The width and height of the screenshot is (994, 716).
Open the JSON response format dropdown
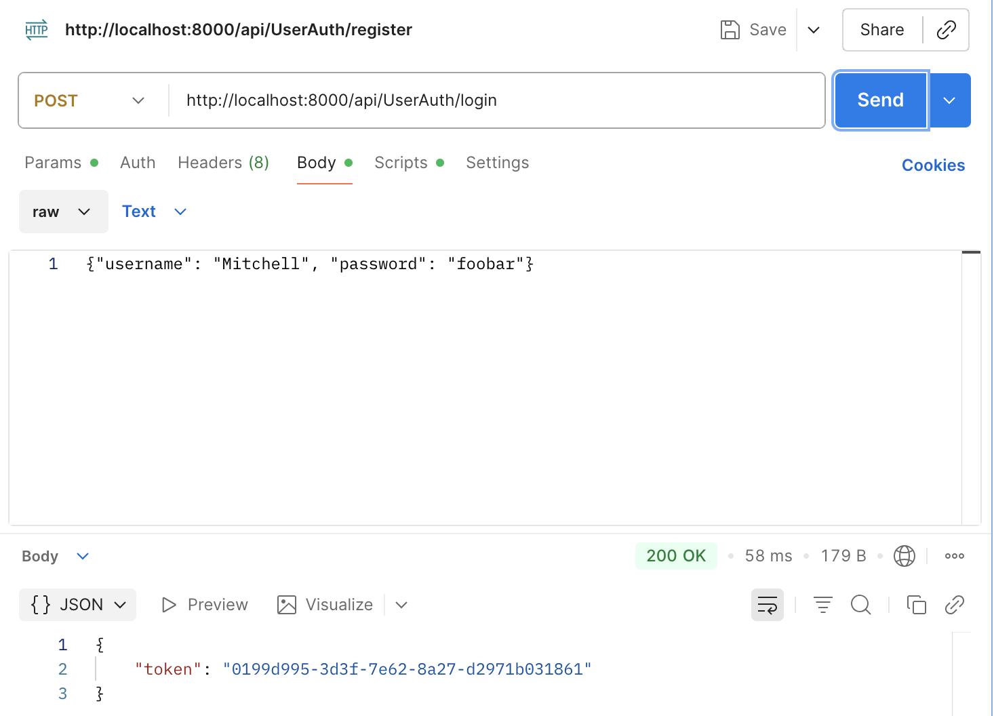click(x=77, y=604)
